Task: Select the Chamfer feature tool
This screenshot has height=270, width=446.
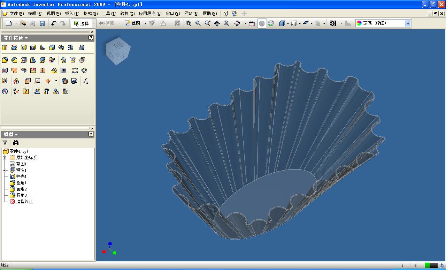Action: point(14,60)
